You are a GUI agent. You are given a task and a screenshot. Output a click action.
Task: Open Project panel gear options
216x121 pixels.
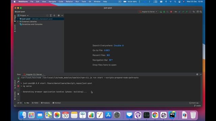click(59, 15)
